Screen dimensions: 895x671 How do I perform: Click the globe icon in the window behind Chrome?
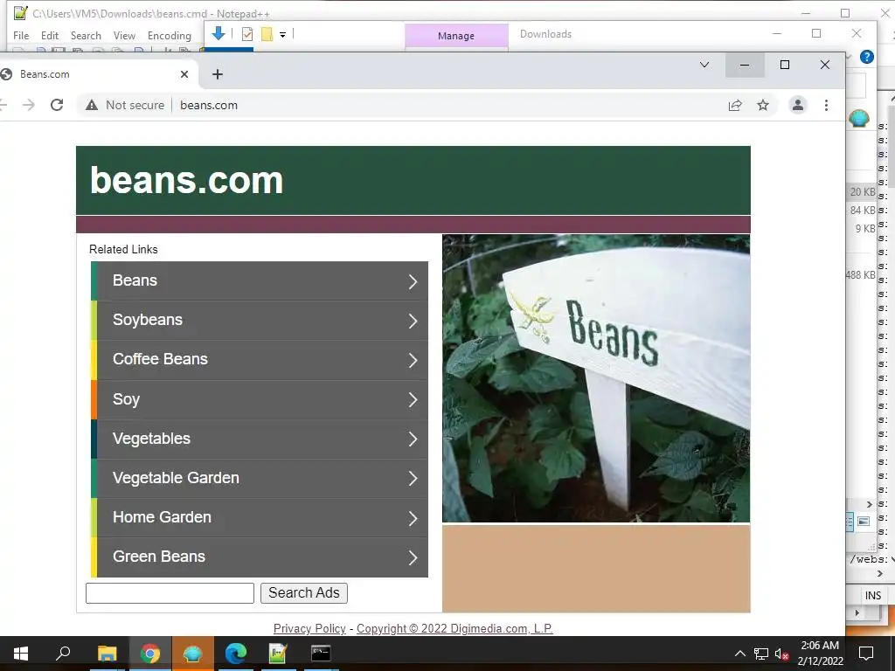coord(858,118)
